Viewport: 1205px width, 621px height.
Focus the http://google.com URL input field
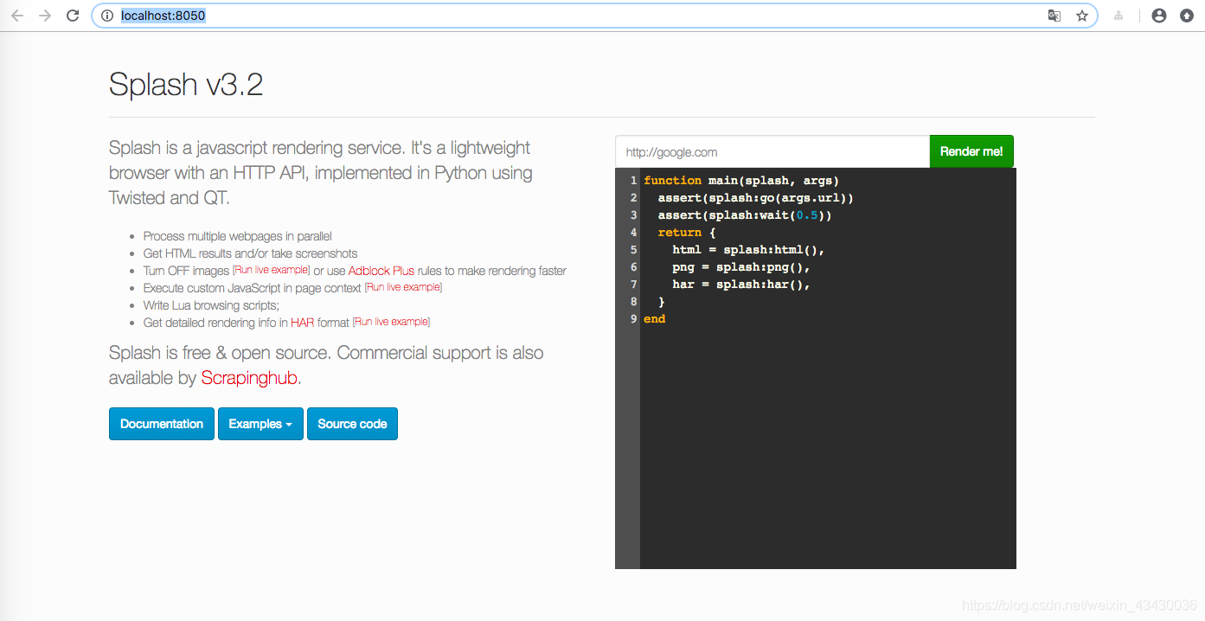click(x=772, y=151)
